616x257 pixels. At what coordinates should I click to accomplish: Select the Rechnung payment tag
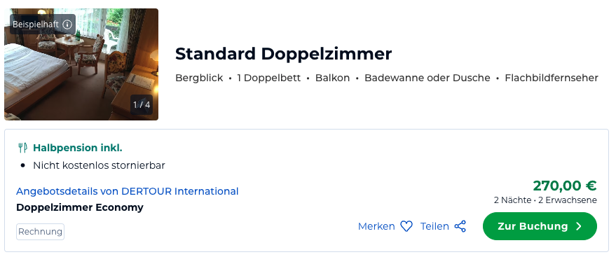[x=40, y=232]
